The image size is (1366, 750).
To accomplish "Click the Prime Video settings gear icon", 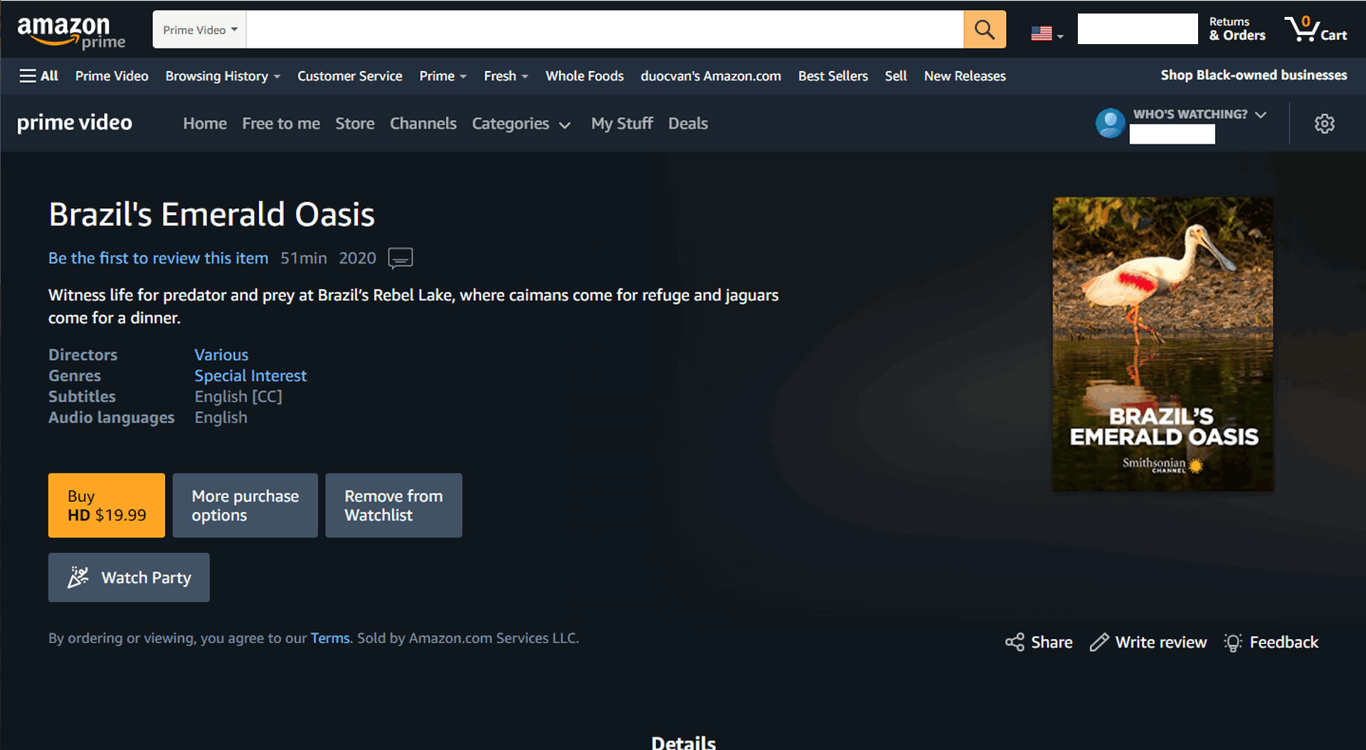I will tap(1324, 124).
